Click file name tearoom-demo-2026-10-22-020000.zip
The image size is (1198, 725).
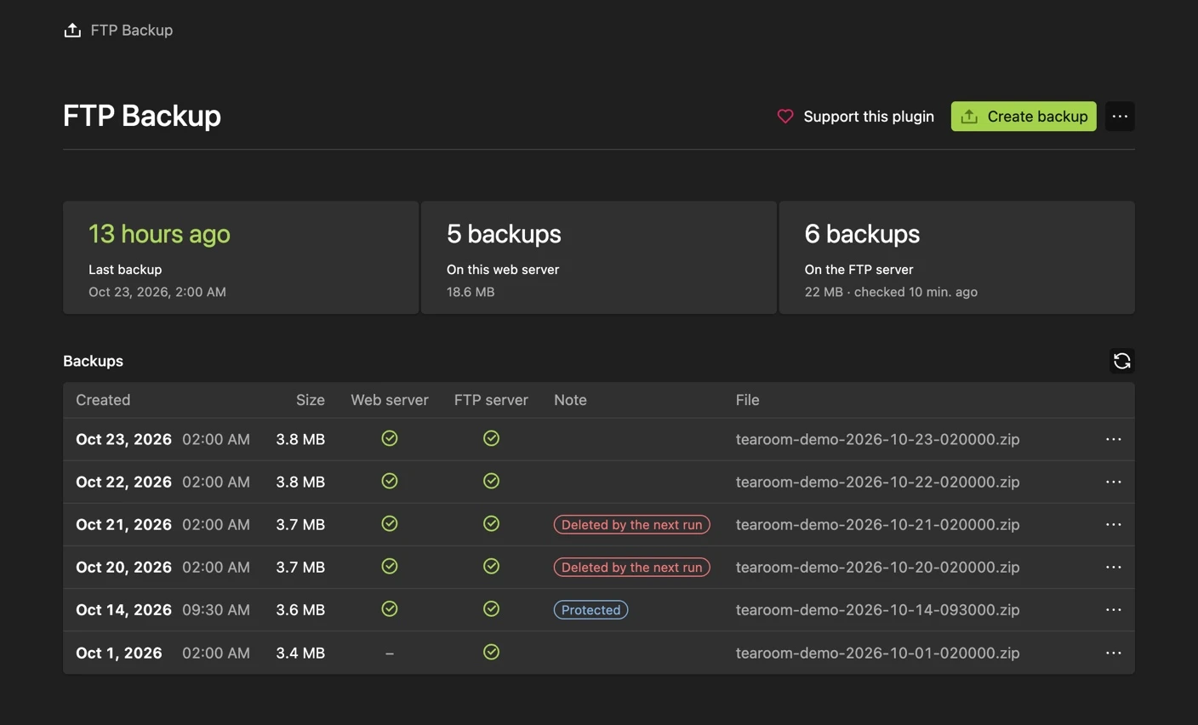tap(878, 482)
